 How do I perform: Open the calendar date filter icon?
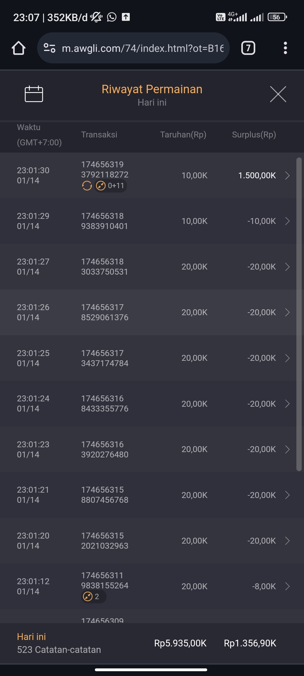pos(34,94)
